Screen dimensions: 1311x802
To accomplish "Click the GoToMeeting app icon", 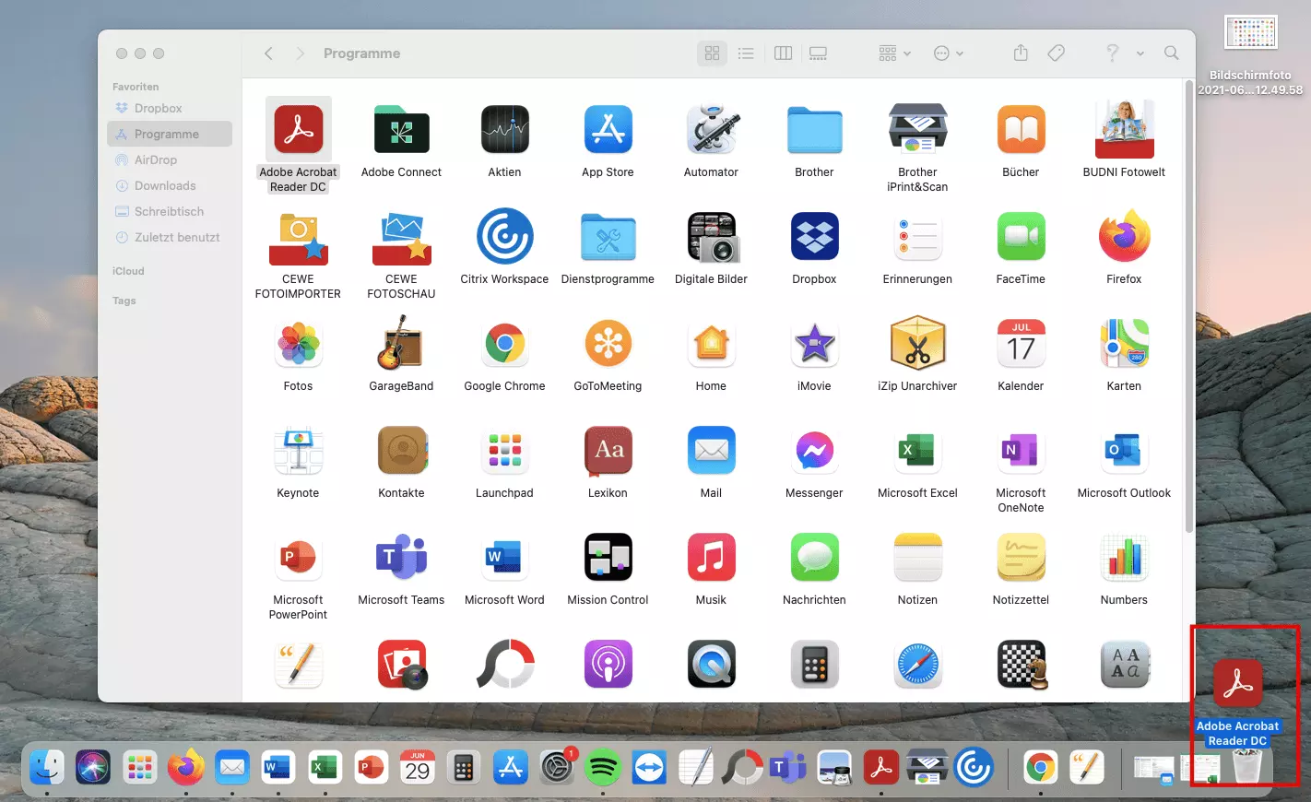I will coord(608,344).
